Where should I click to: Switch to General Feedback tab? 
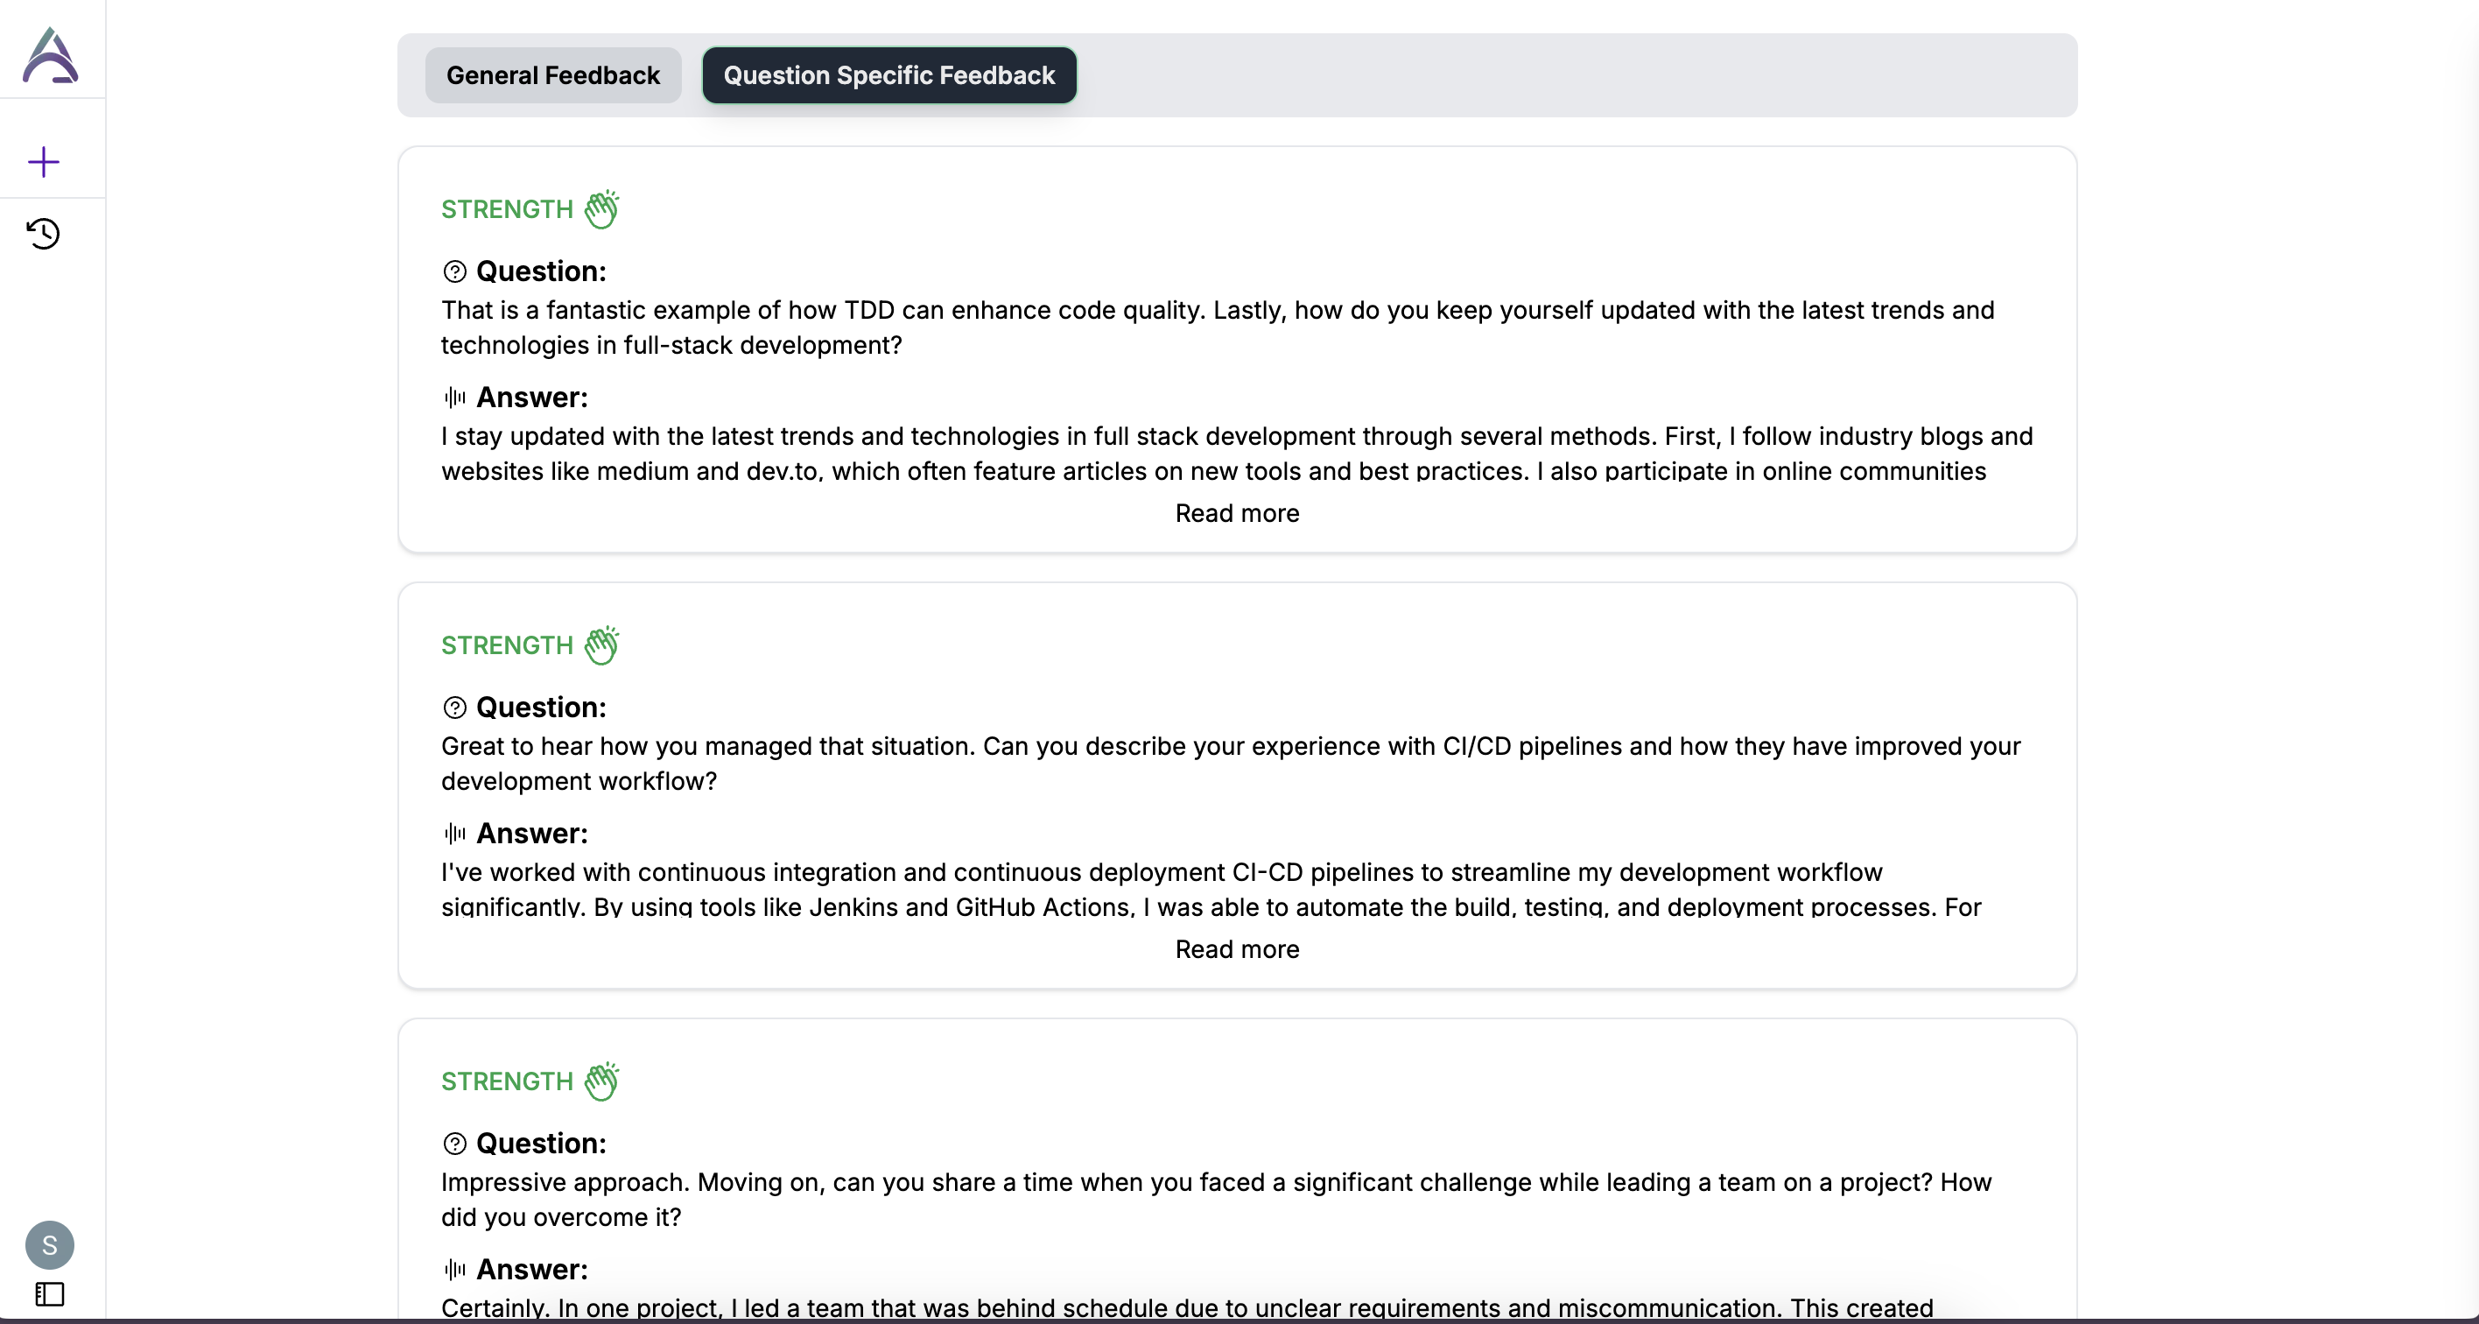[x=552, y=75]
